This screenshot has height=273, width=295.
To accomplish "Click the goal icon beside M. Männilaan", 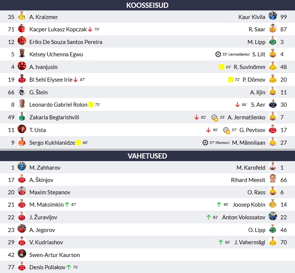I will (205, 142).
